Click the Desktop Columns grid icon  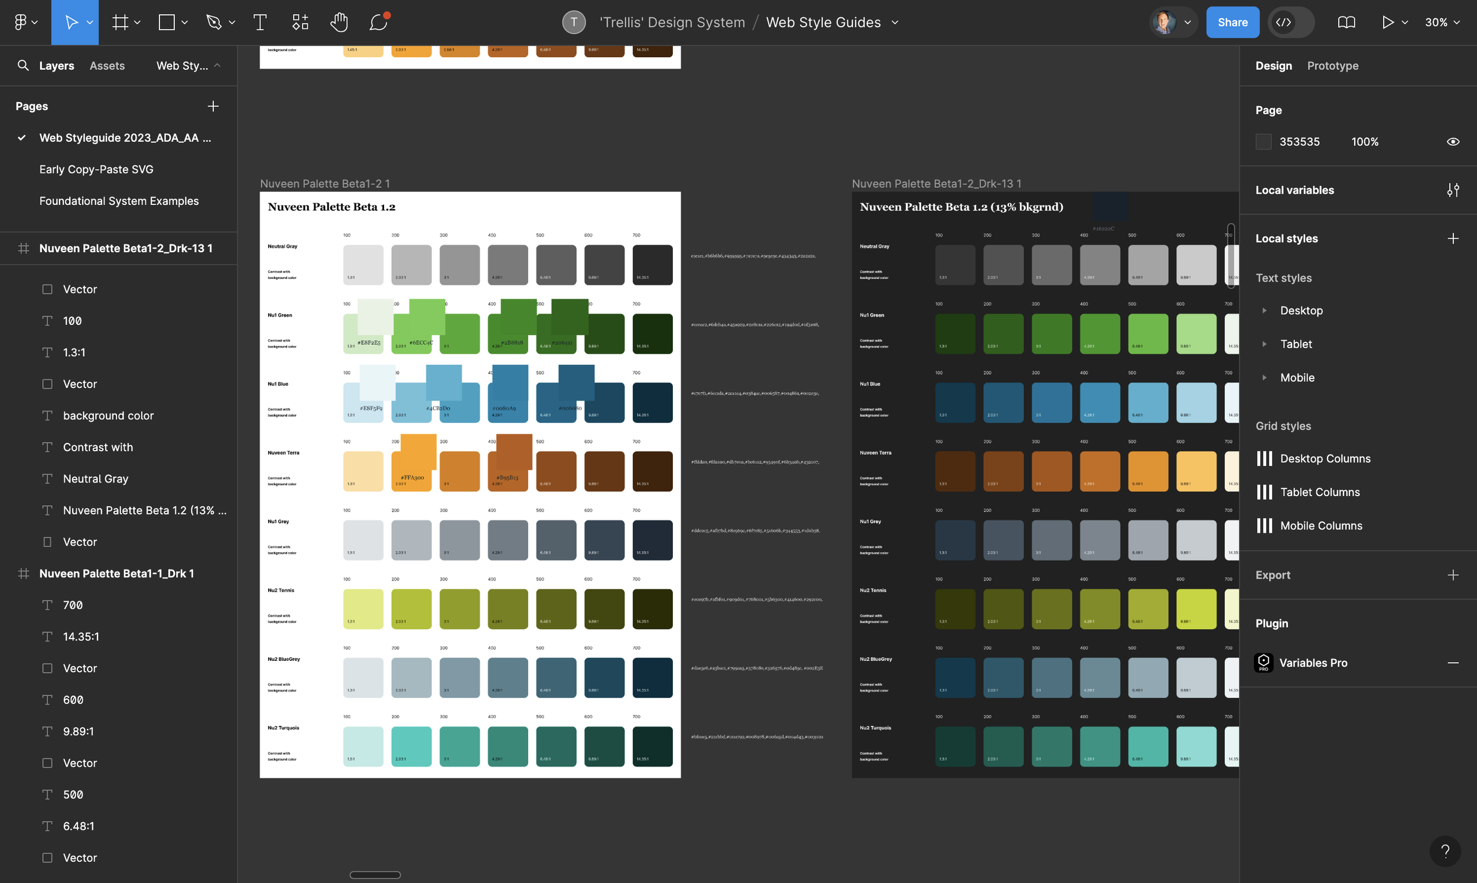[x=1264, y=459]
